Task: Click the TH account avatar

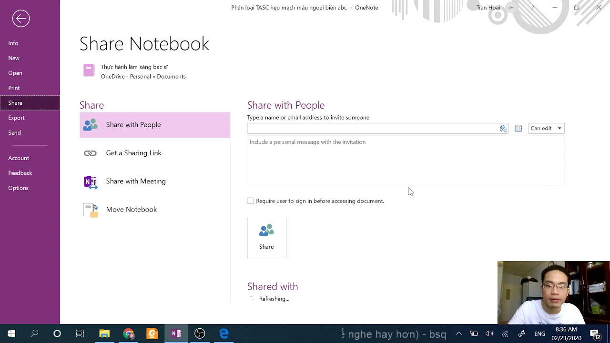Action: (511, 8)
